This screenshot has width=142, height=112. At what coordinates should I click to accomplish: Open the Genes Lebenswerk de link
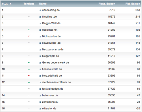55,62
